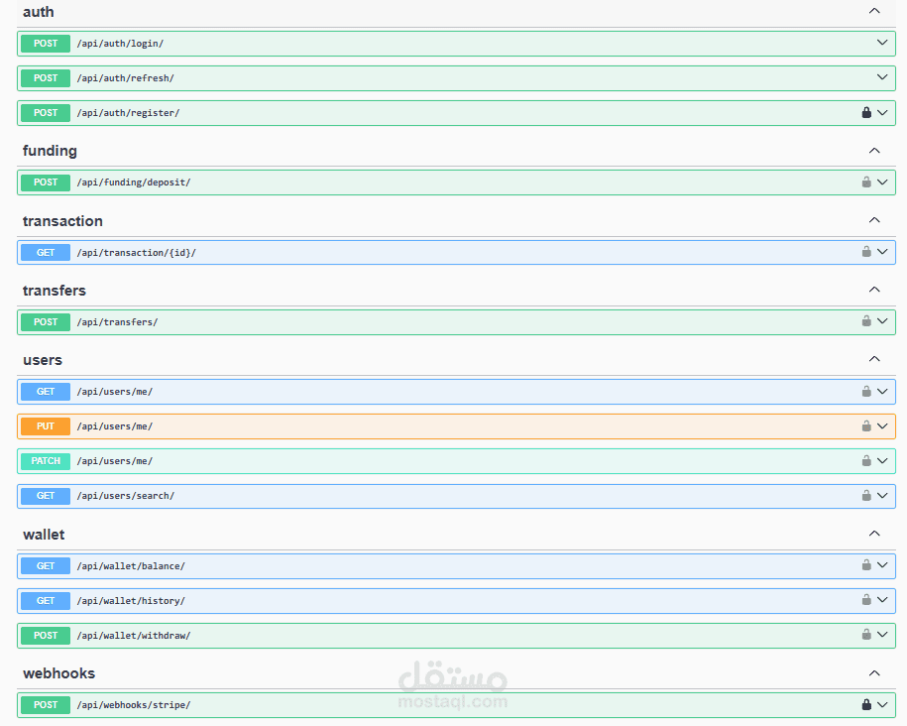907x726 pixels.
Task: Click the transfers section heading
Action: [55, 290]
